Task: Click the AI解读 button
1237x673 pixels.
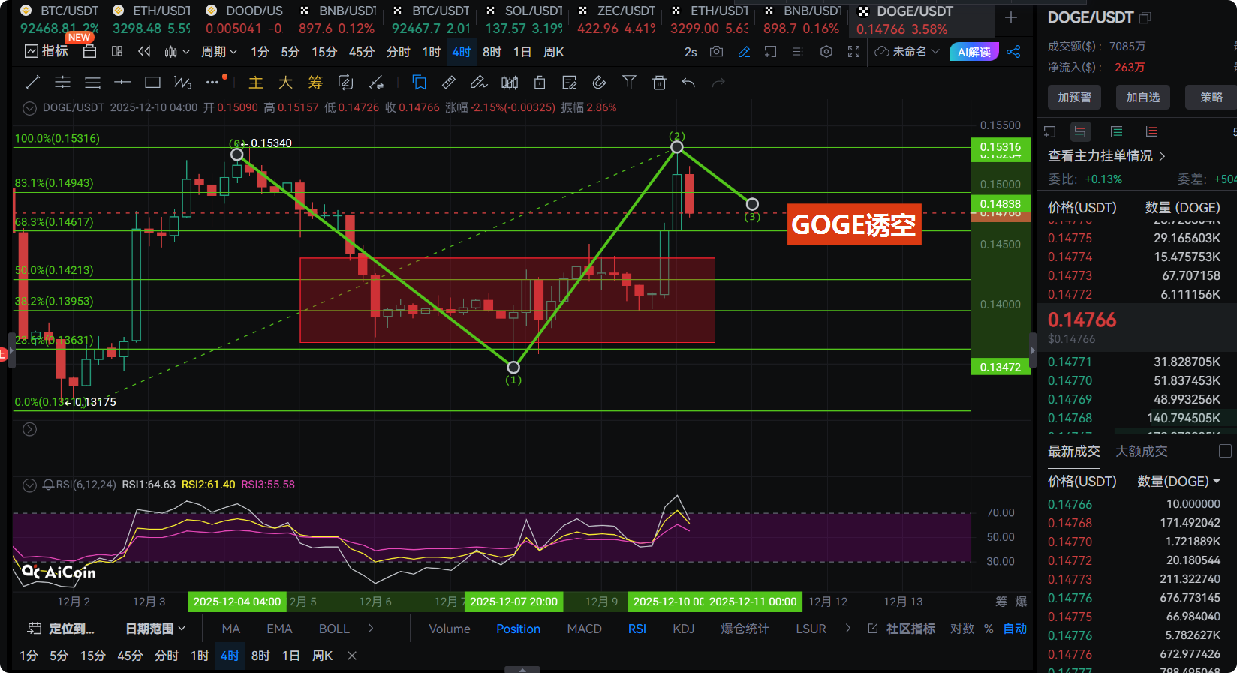Action: coord(974,52)
